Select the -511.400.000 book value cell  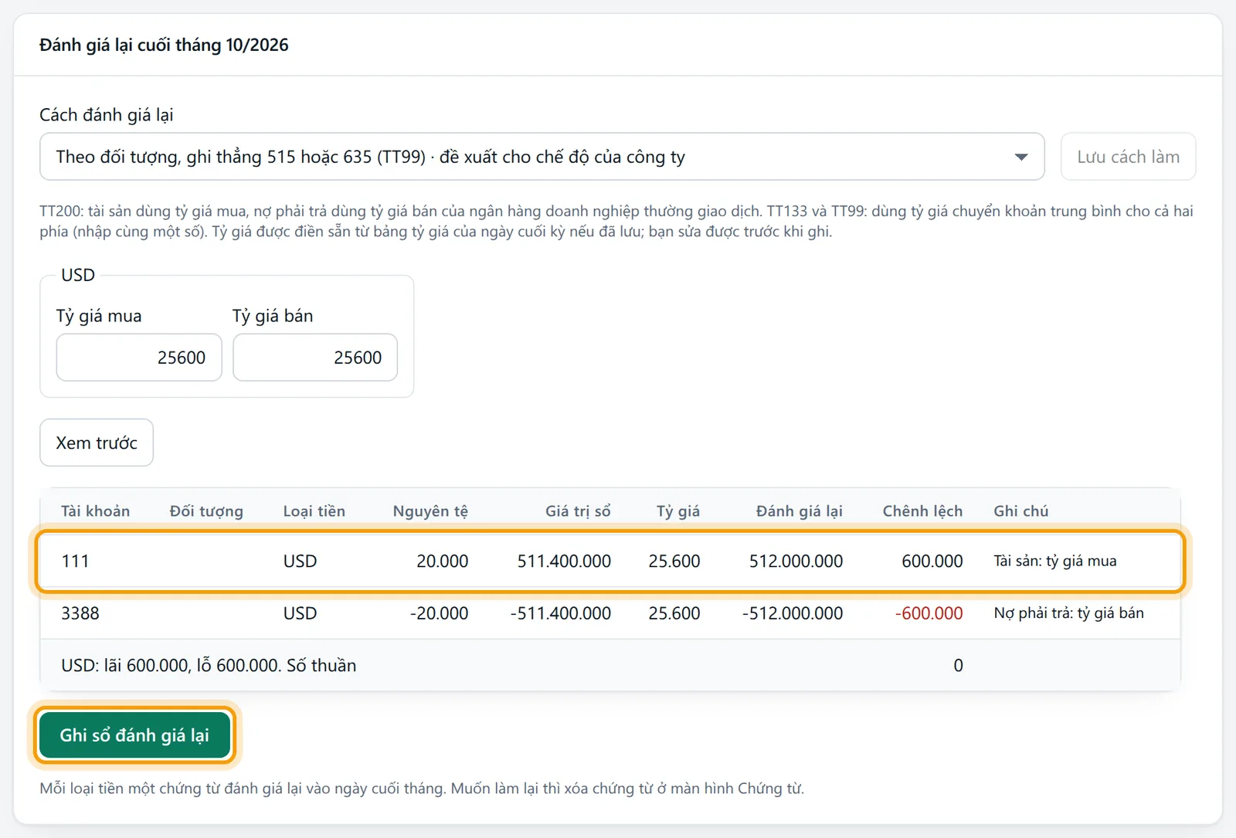560,613
